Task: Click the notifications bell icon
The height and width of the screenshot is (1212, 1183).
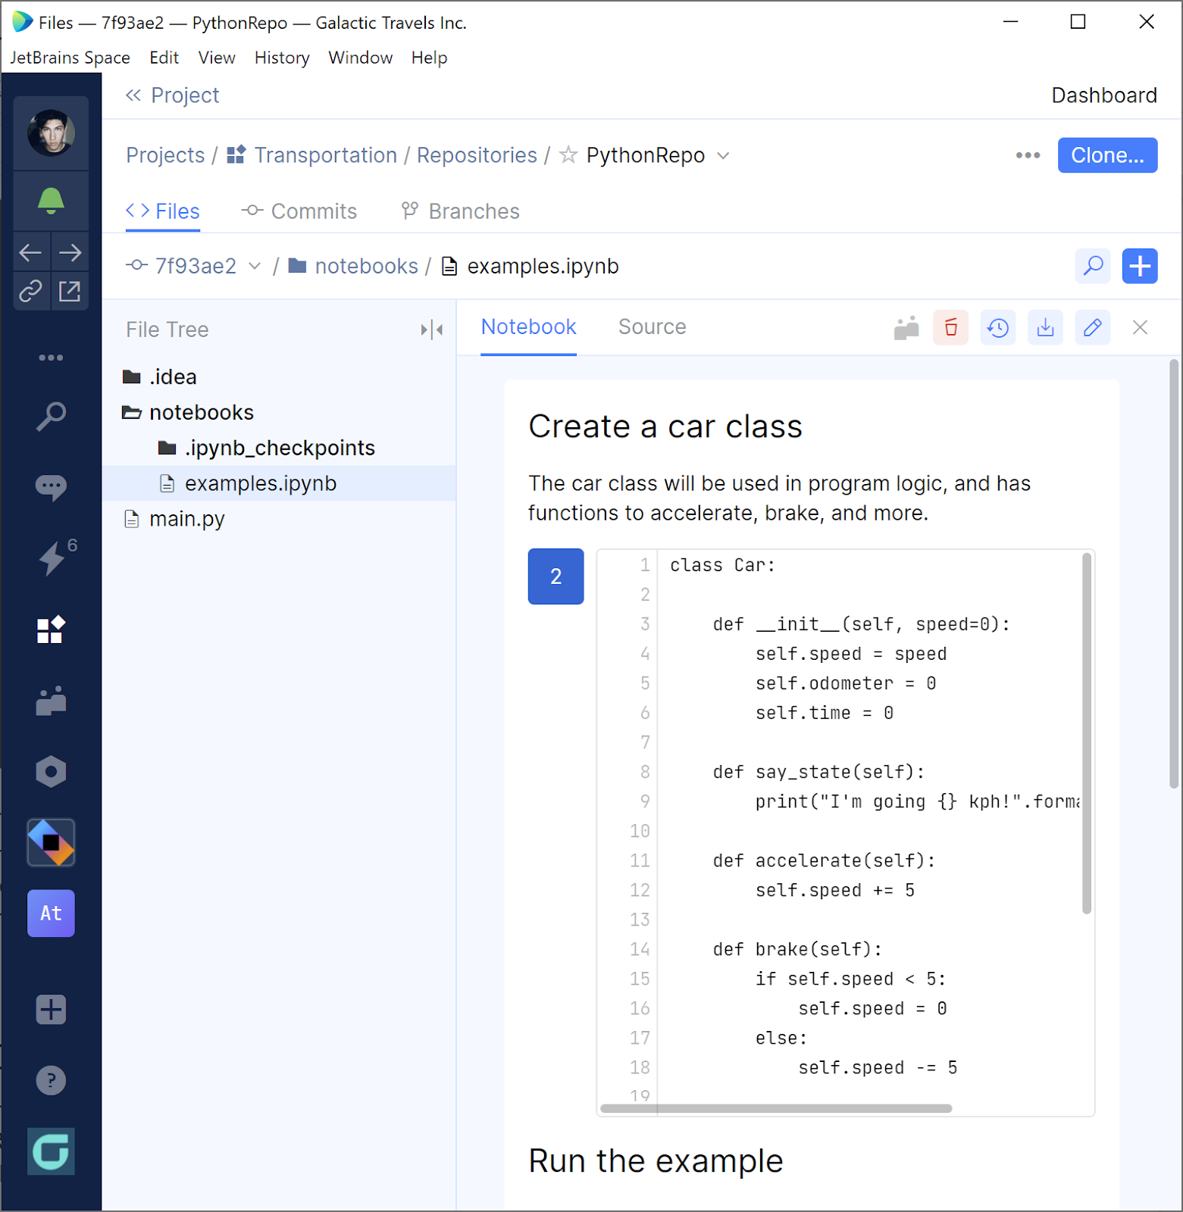Action: point(51,201)
